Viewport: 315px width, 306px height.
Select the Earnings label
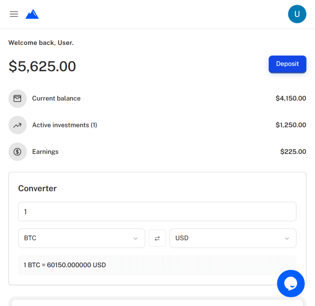pos(45,152)
